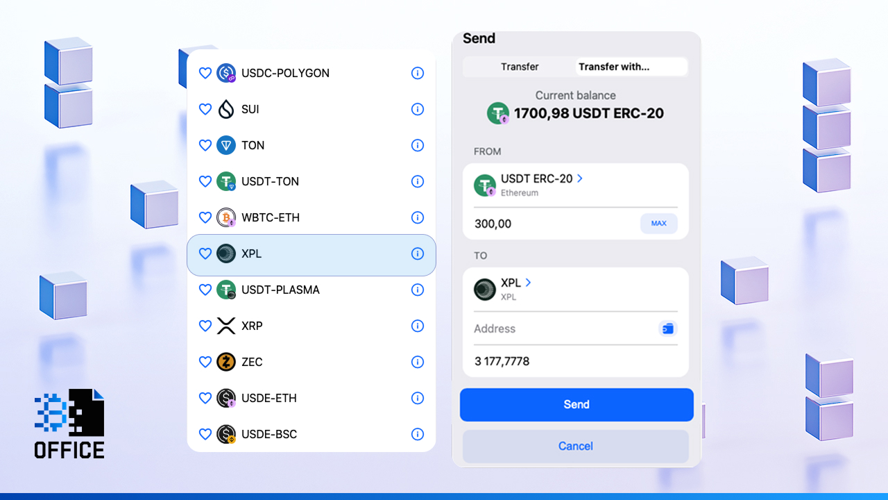Open the Transfer with... tab
Image resolution: width=888 pixels, height=500 pixels.
tap(613, 67)
